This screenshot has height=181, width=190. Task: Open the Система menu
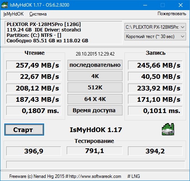(38, 14)
